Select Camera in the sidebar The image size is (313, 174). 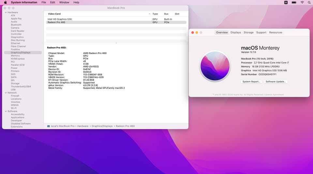pos(15,28)
